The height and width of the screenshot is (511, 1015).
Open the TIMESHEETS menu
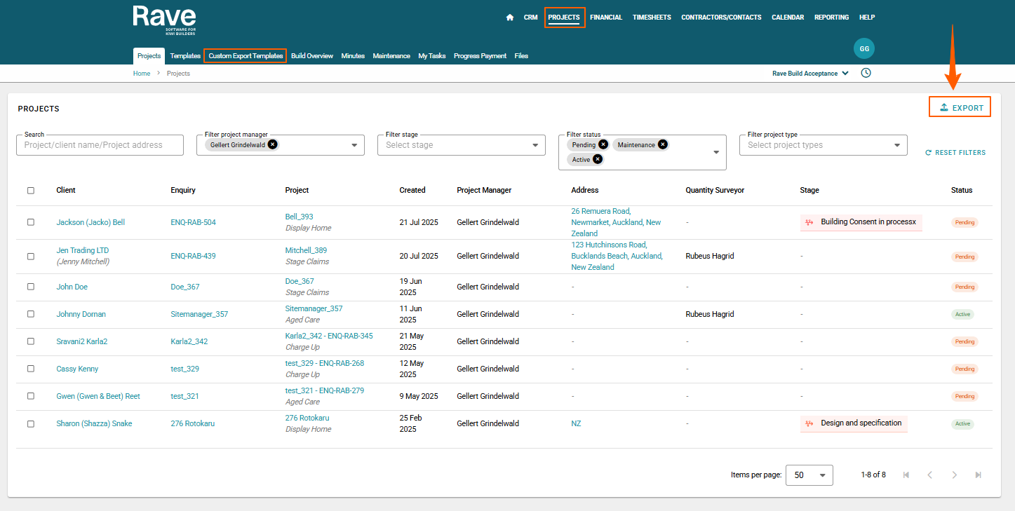point(652,18)
